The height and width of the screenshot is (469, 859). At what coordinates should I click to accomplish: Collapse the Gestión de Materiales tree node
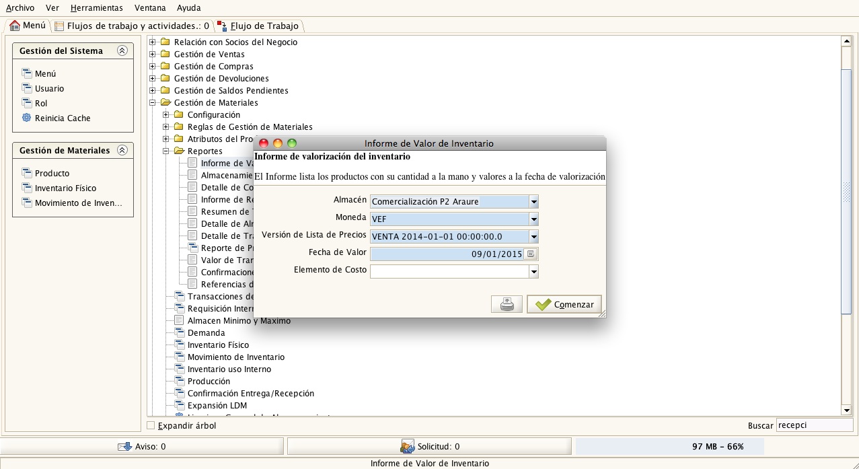click(x=153, y=102)
